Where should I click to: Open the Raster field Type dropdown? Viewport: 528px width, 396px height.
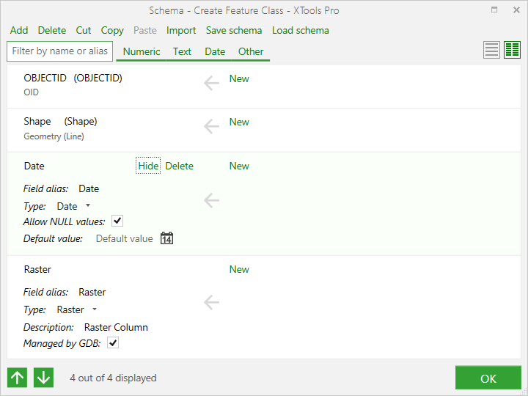(95, 309)
